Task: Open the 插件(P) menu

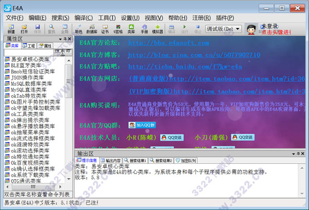Action: tap(225, 18)
